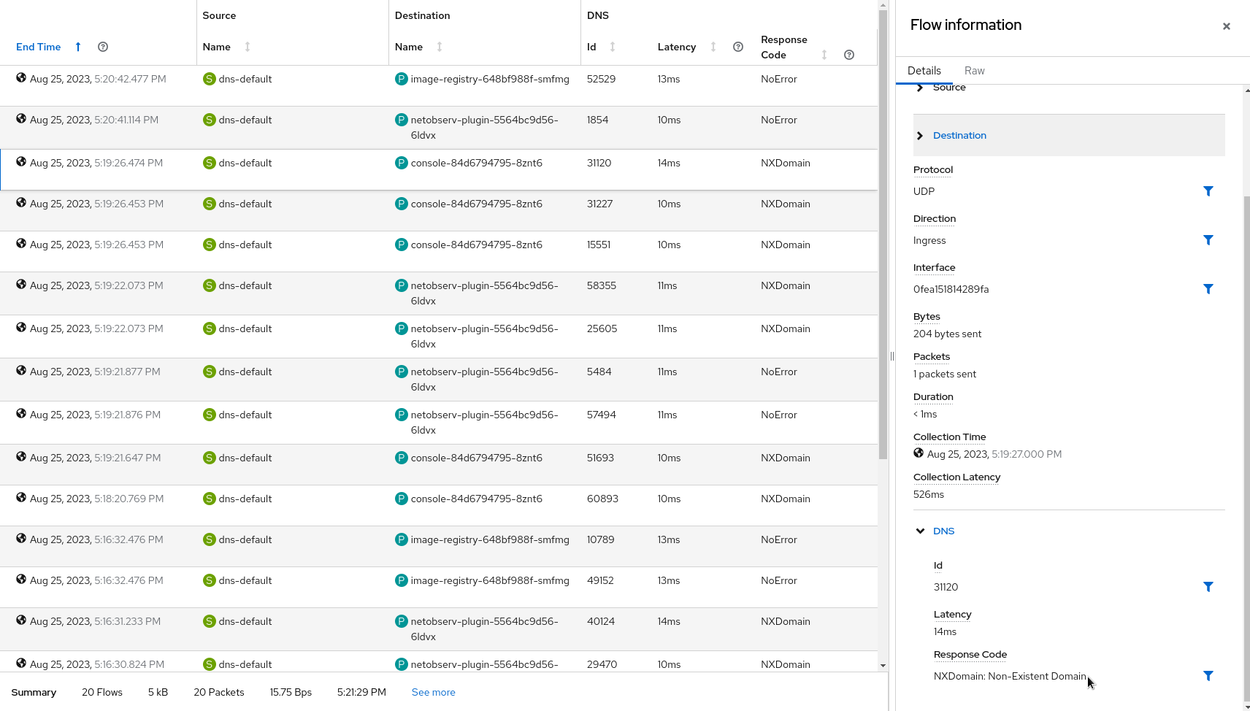Switch to the Raw tab
1250x711 pixels.
coord(975,71)
